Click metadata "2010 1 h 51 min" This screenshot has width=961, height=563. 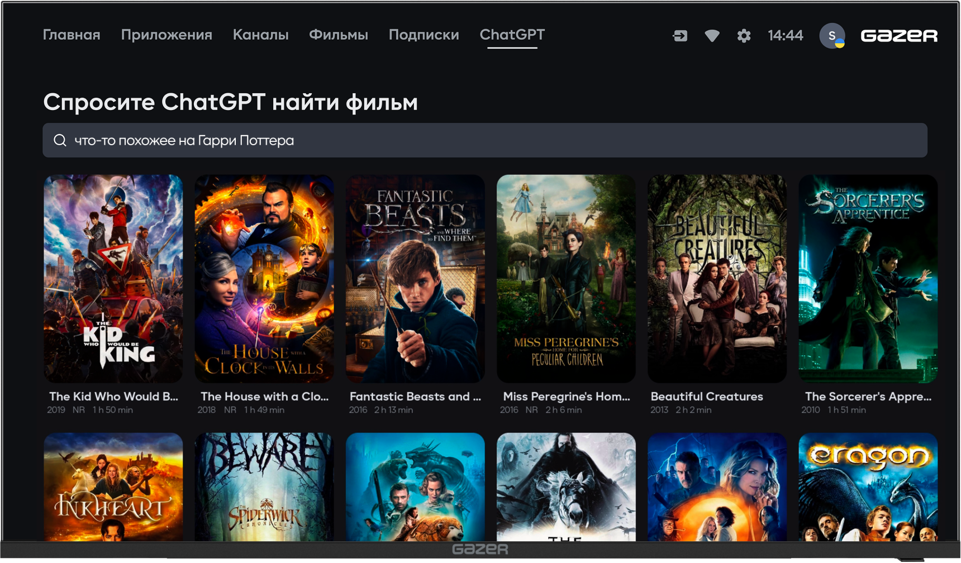pos(834,410)
